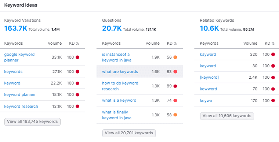The width and height of the screenshot is (279, 142).
Task: Click red KD dot for 'google keyword planner'
Action: tap(77, 57)
